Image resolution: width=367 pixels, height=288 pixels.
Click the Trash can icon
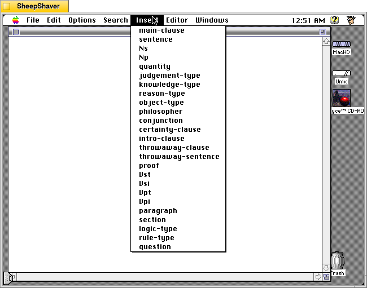click(x=338, y=261)
